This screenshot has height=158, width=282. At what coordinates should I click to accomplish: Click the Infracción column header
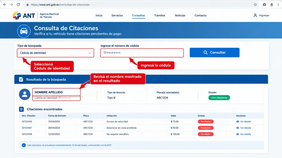112,116
